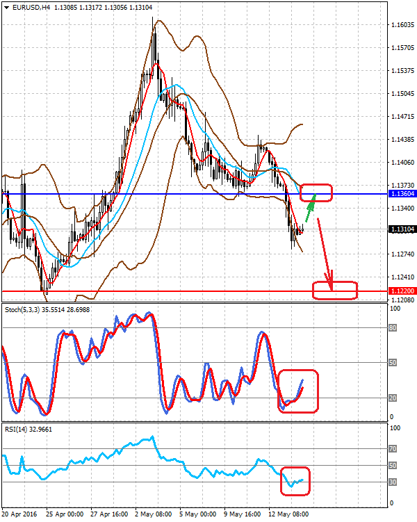This screenshot has height=522, width=417.
Task: Click the RSI panel's 70 level label
Action: 393,449
